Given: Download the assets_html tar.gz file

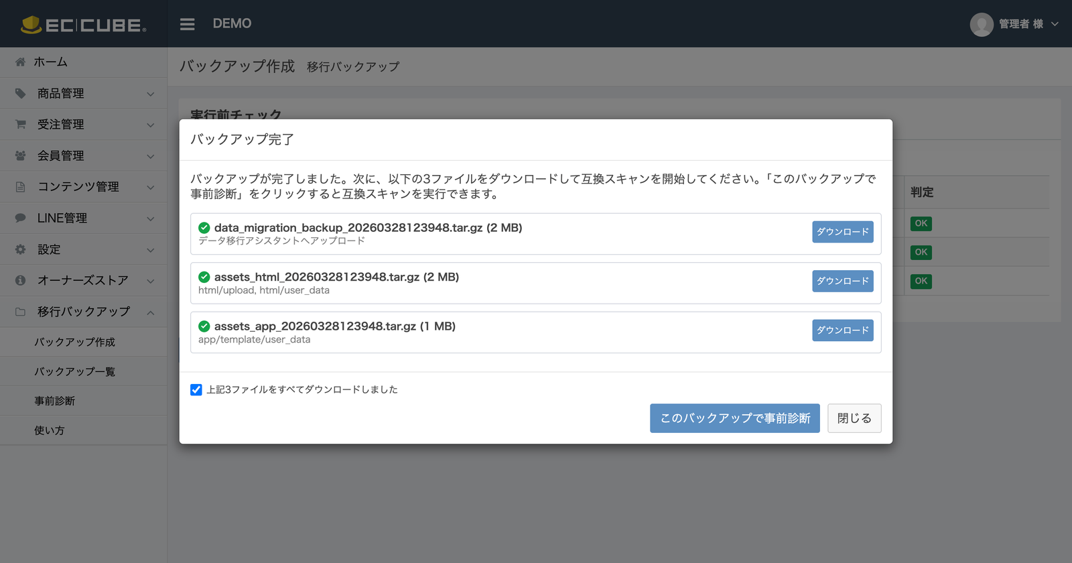Looking at the screenshot, I should click(842, 281).
